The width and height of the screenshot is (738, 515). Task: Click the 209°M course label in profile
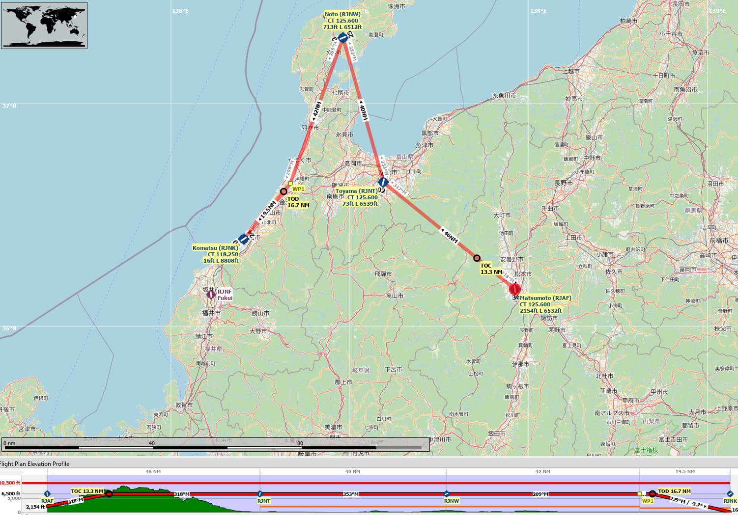[x=540, y=494]
